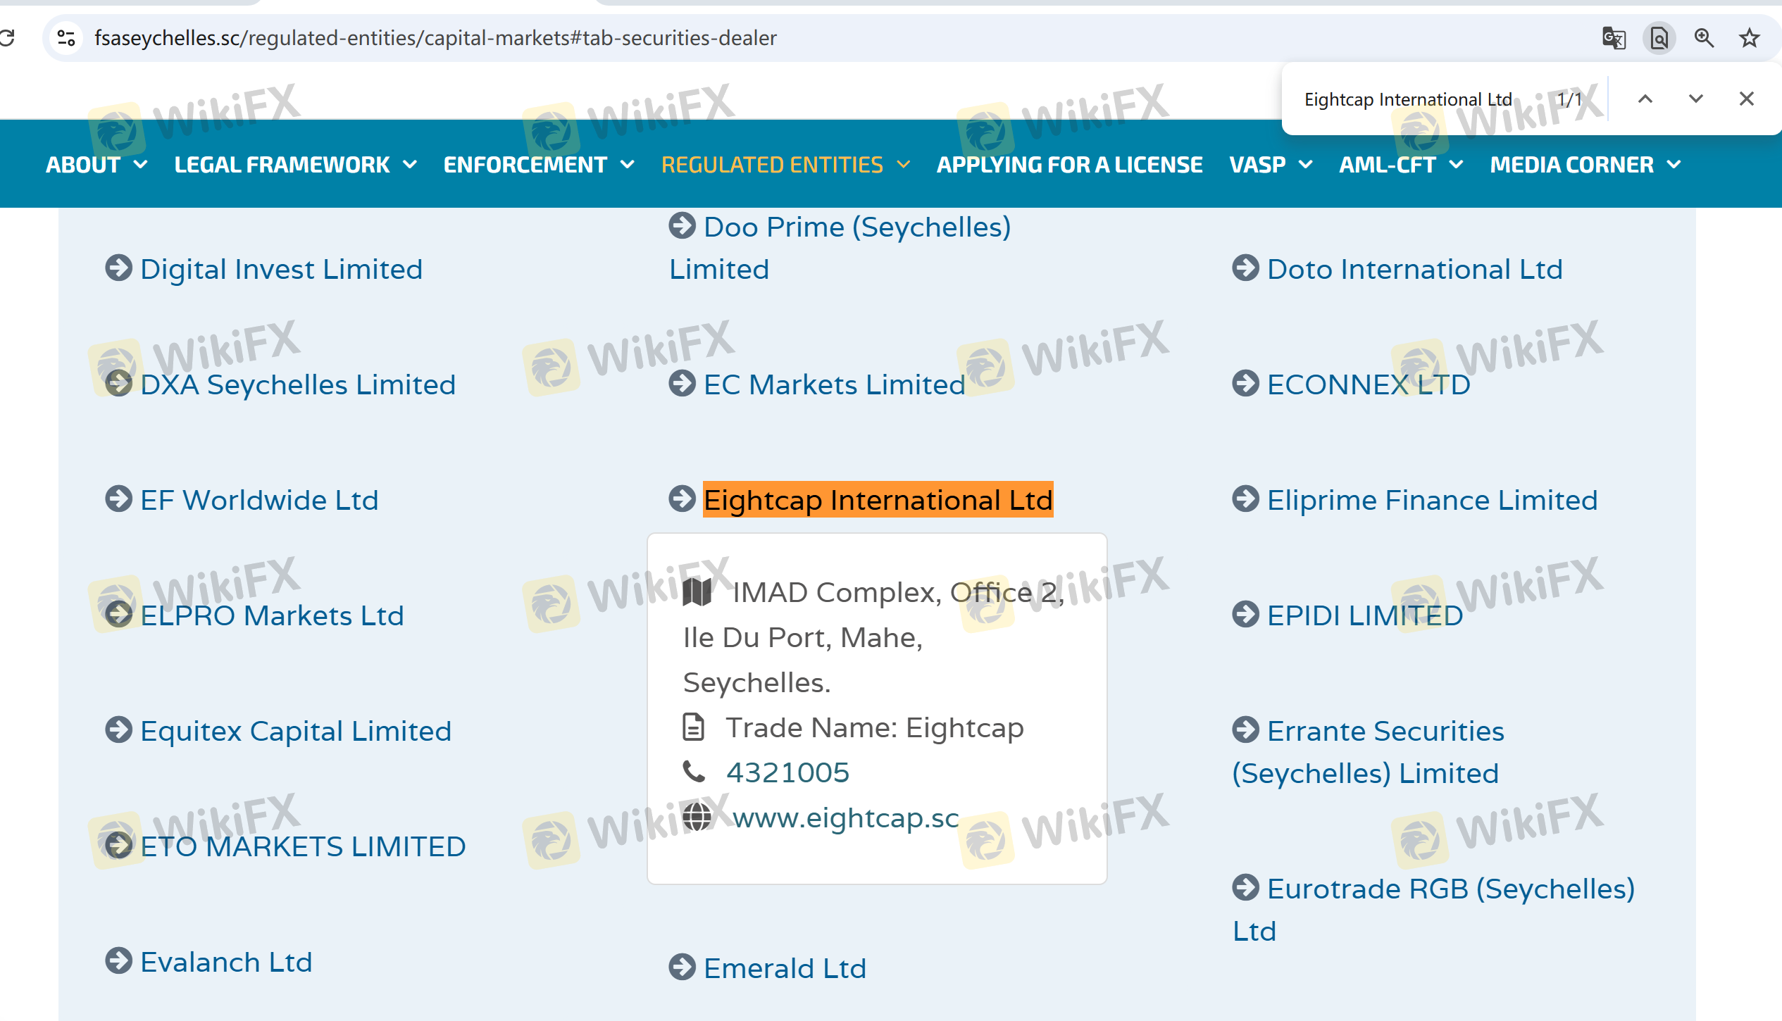
Task: Click arrow icon beside ECONNEX LTD
Action: [1245, 383]
